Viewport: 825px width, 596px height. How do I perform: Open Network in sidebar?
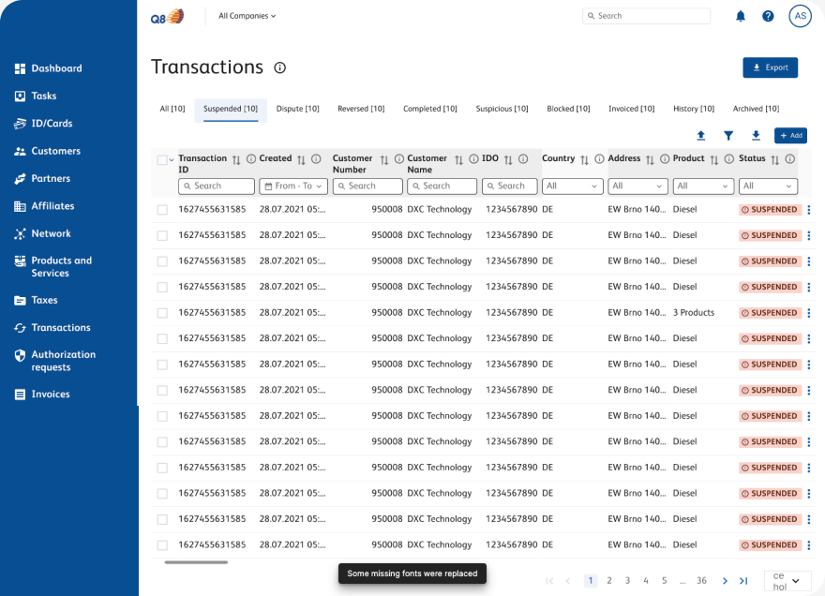coord(42,233)
